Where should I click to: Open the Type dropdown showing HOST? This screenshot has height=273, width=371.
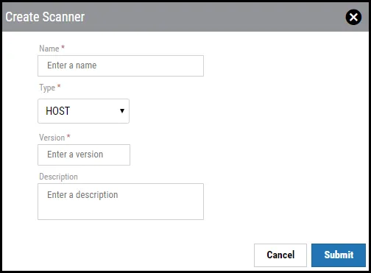pyautogui.click(x=83, y=111)
